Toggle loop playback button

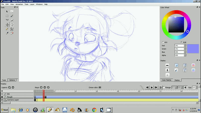click(x=160, y=87)
